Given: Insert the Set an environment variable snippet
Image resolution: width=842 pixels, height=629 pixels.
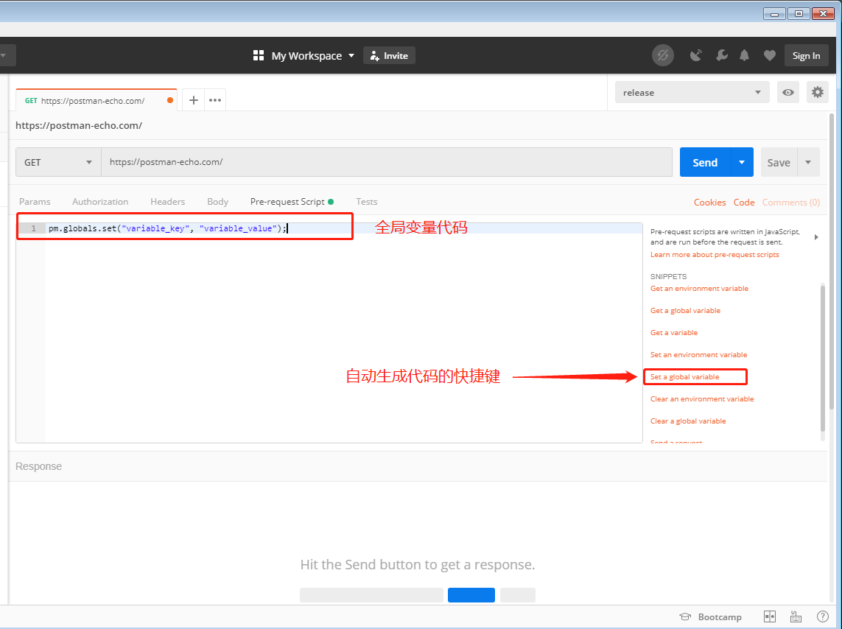Looking at the screenshot, I should pos(698,355).
